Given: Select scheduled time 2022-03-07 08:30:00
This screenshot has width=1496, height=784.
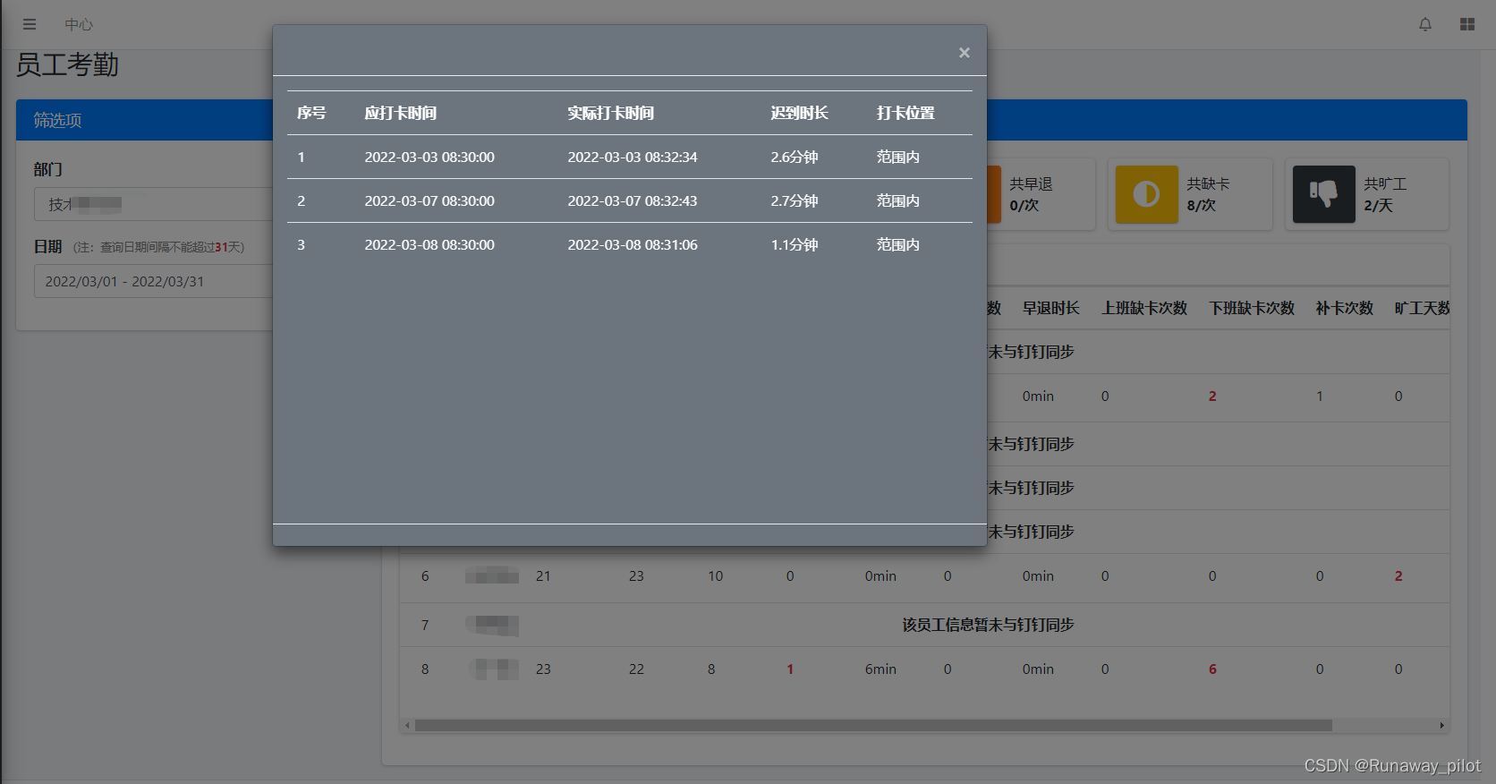Looking at the screenshot, I should [x=429, y=200].
